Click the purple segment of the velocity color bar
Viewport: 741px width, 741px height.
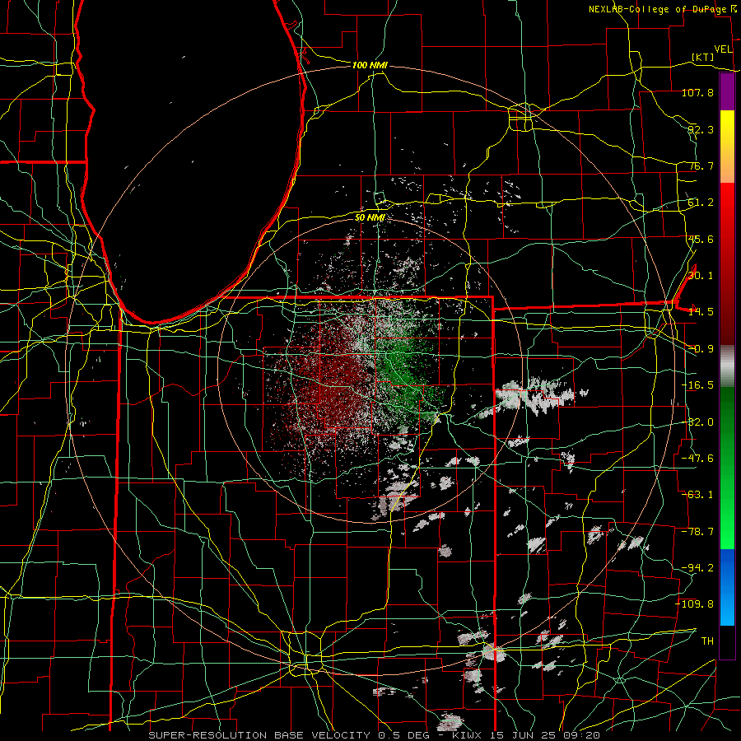(727, 92)
